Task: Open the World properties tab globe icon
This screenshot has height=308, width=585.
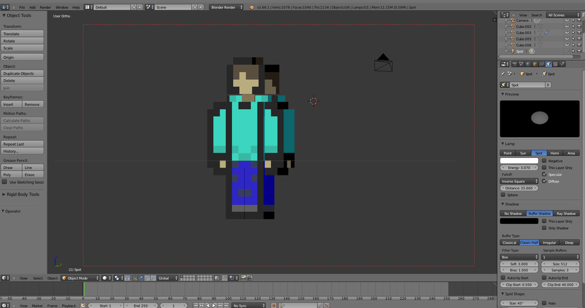Action: click(x=528, y=64)
